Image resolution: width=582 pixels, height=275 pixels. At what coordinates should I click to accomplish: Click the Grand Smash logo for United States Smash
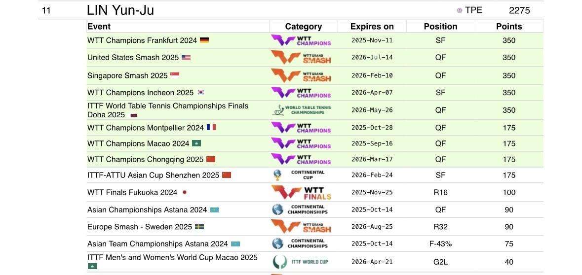tap(301, 58)
